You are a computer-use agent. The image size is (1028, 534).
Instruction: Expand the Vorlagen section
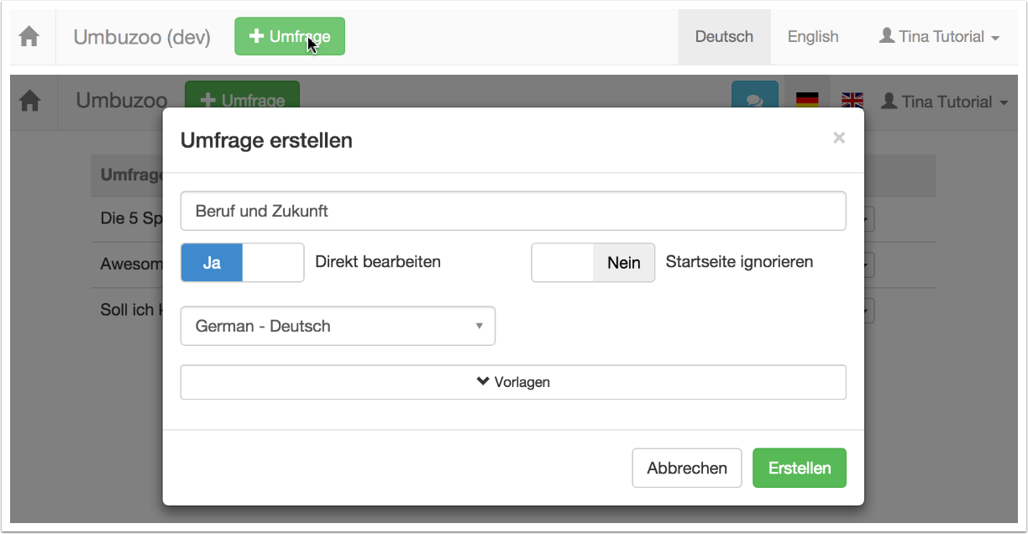click(x=512, y=382)
